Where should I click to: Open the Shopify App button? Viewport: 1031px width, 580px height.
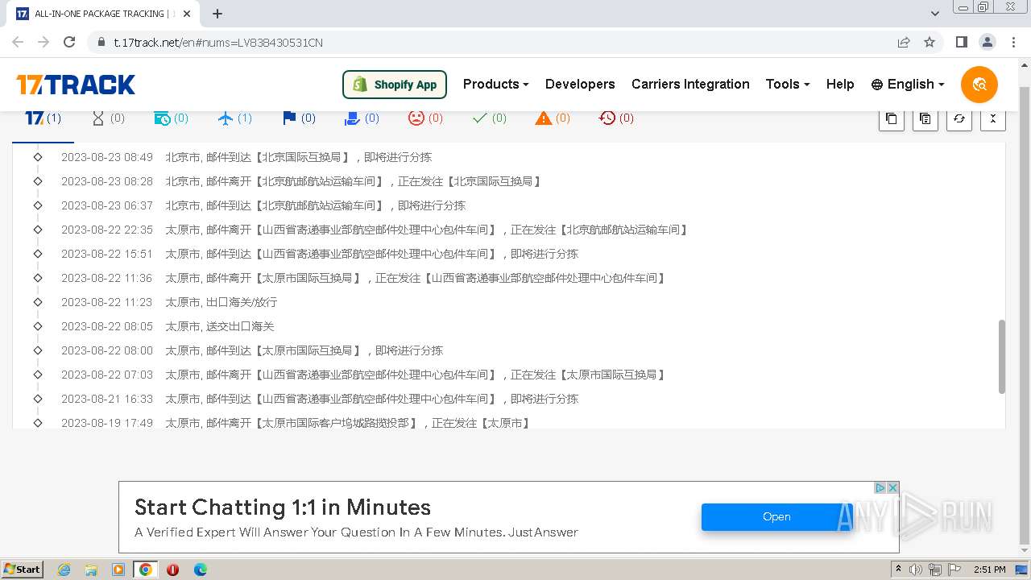[395, 85]
